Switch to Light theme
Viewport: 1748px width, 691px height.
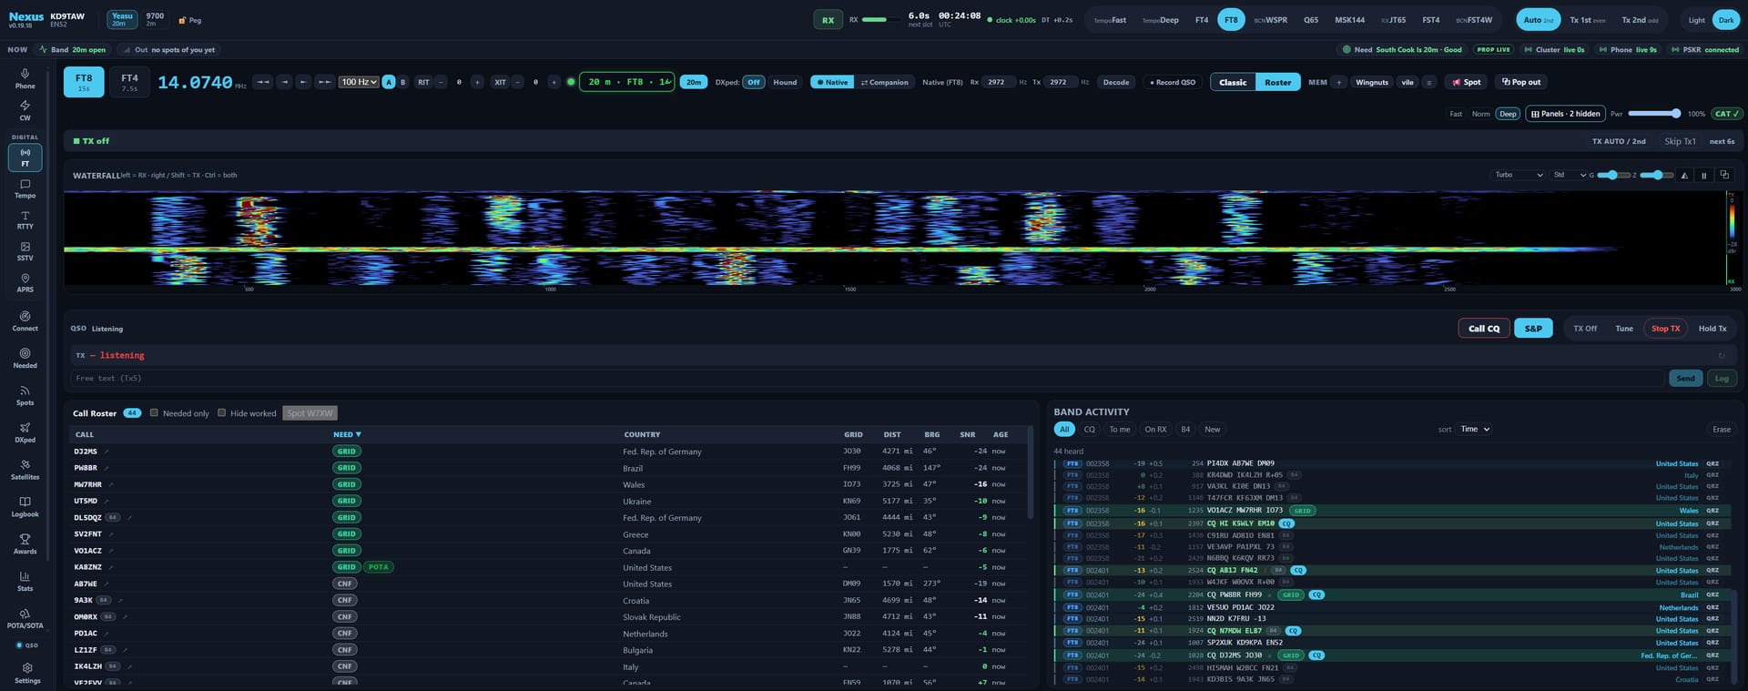(x=1697, y=20)
